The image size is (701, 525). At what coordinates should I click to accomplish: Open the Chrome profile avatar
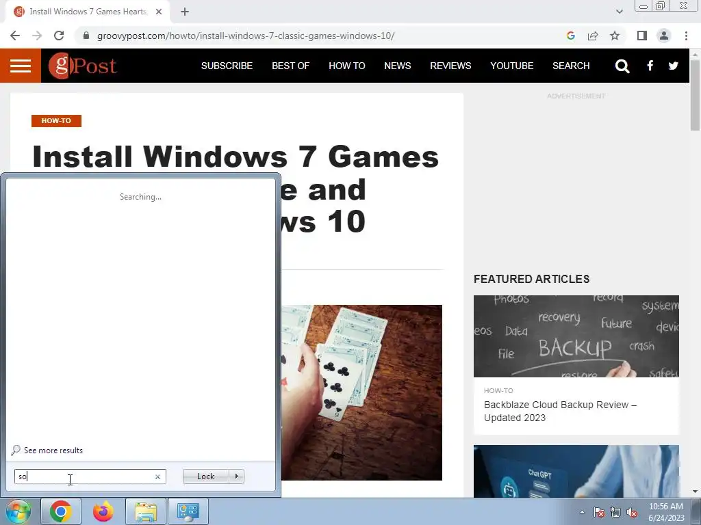[664, 36]
